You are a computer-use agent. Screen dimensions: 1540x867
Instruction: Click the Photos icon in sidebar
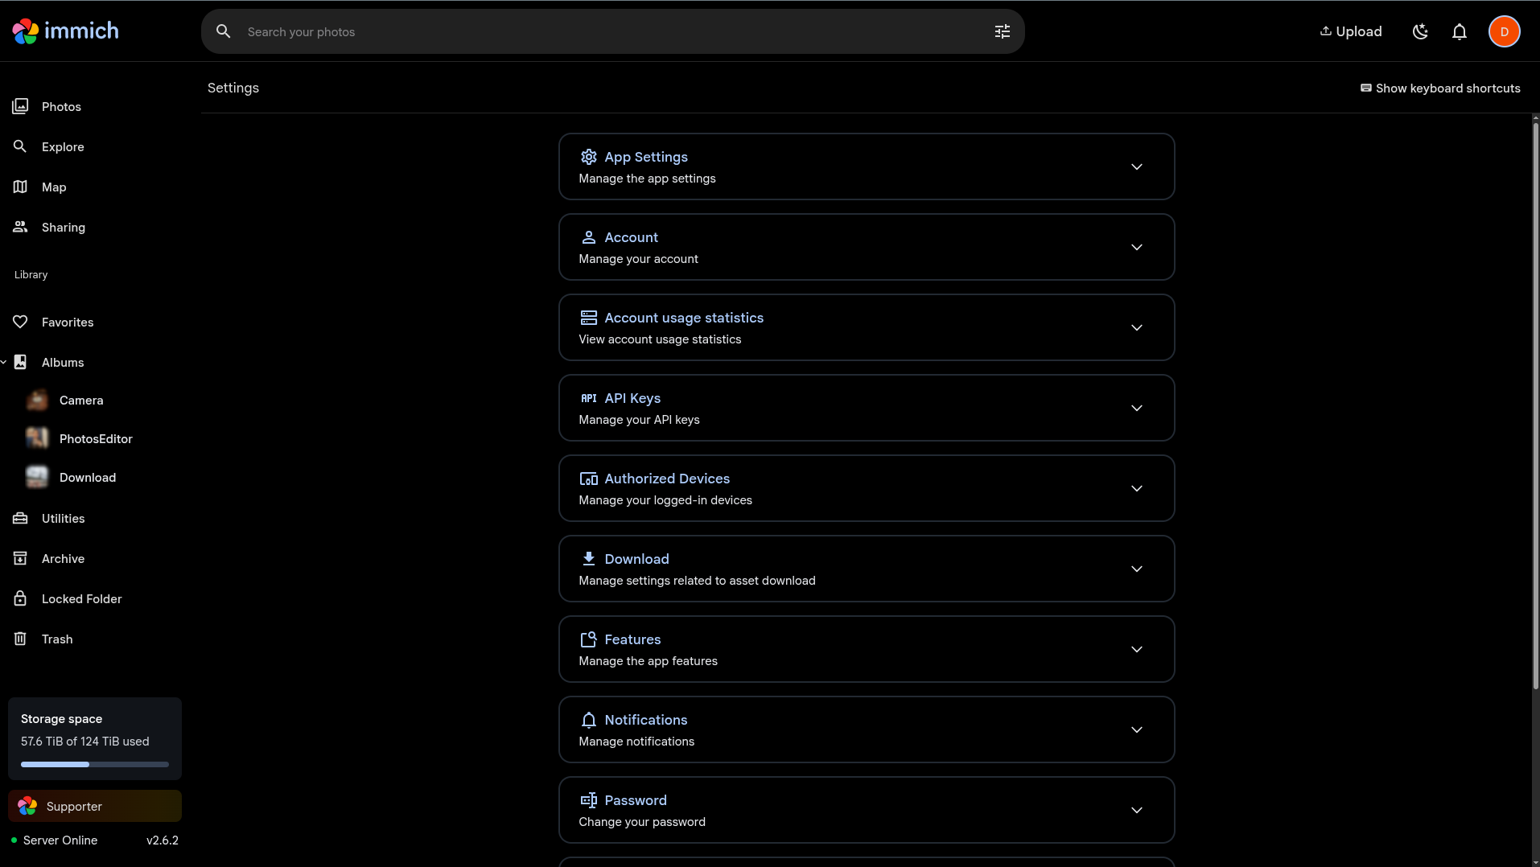point(20,106)
